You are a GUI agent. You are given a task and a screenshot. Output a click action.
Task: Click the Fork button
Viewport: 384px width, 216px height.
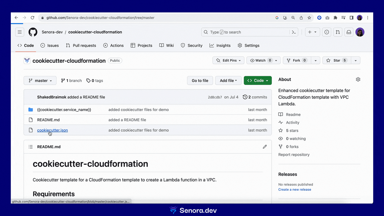pyautogui.click(x=297, y=60)
